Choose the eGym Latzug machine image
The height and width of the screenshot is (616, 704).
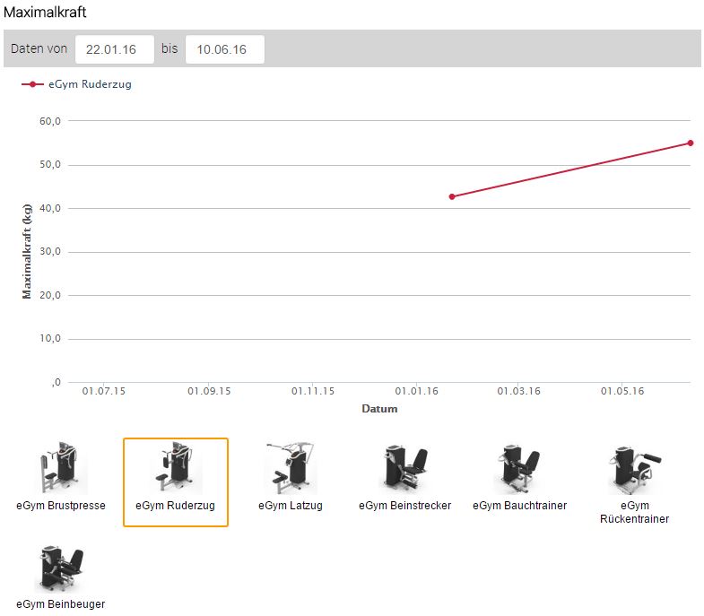[291, 468]
